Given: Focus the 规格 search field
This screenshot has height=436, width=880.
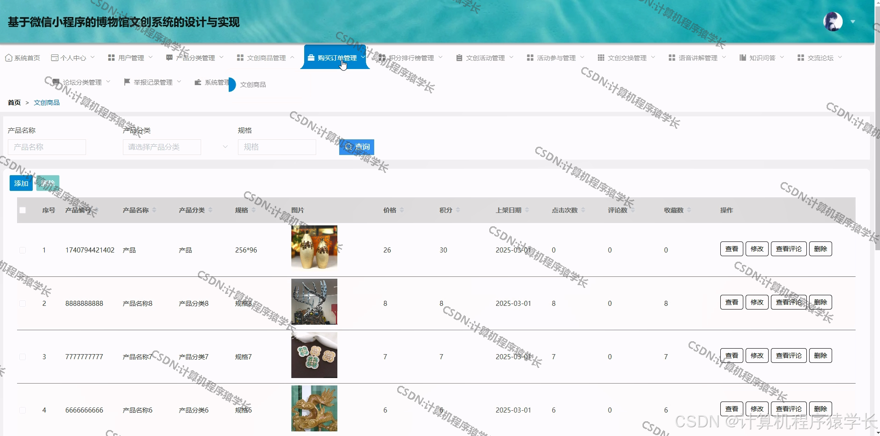Looking at the screenshot, I should [x=277, y=147].
